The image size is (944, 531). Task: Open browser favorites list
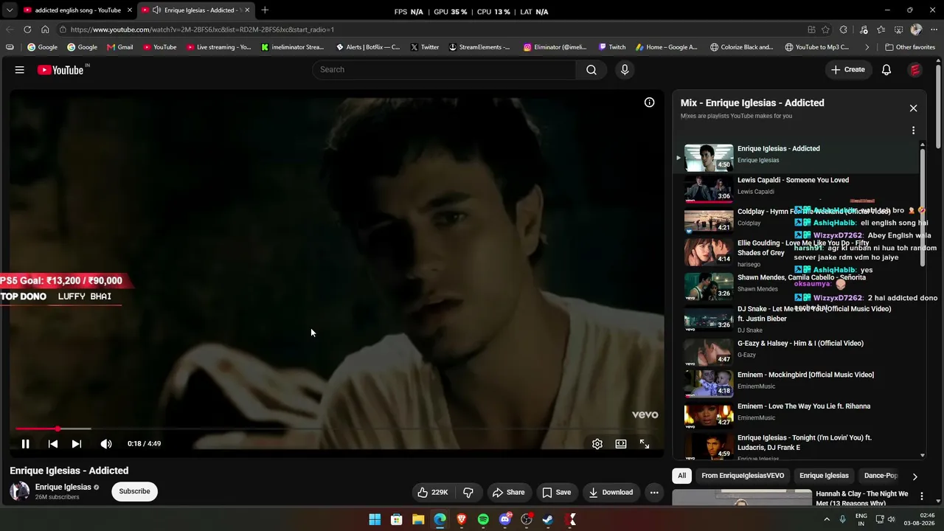(x=881, y=29)
